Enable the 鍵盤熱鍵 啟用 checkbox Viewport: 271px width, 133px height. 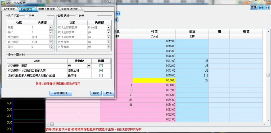tap(76, 16)
